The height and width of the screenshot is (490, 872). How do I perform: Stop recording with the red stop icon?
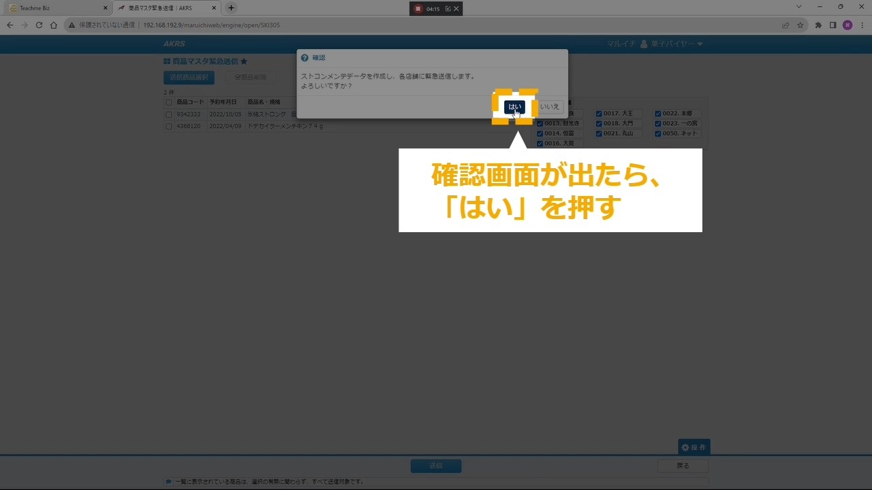[x=418, y=9]
